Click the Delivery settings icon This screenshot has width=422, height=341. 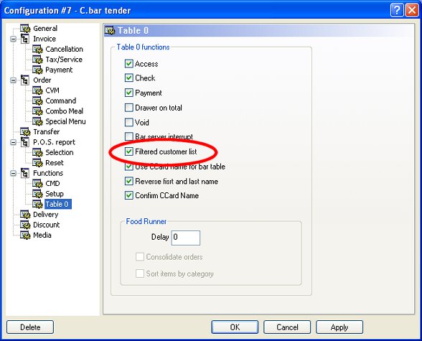pyautogui.click(x=25, y=215)
